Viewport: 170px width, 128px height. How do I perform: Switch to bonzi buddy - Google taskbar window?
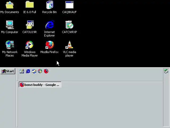tap(40, 85)
